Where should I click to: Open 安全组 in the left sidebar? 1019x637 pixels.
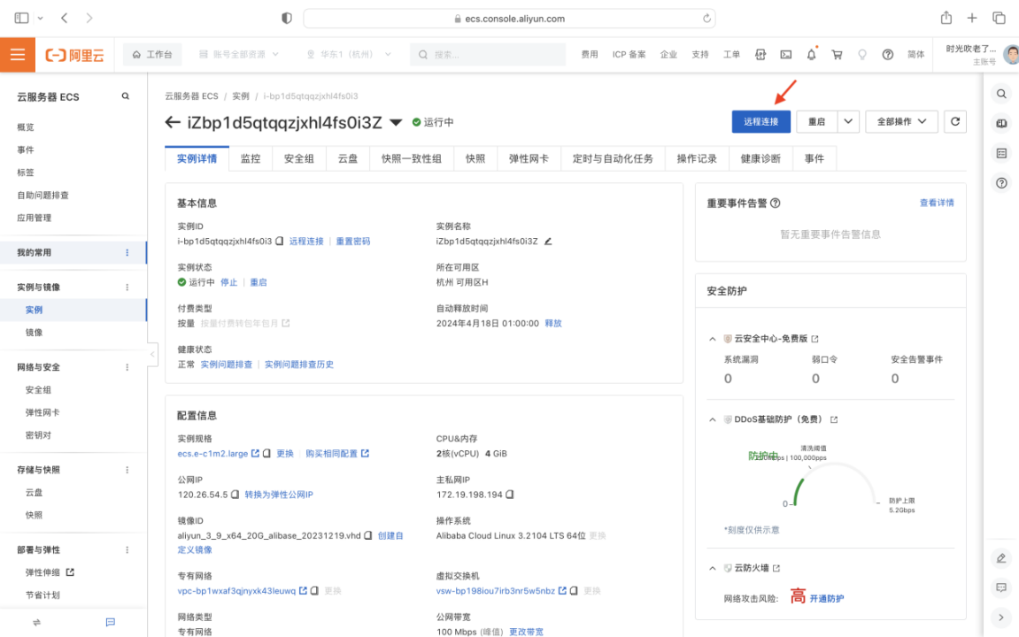(38, 389)
